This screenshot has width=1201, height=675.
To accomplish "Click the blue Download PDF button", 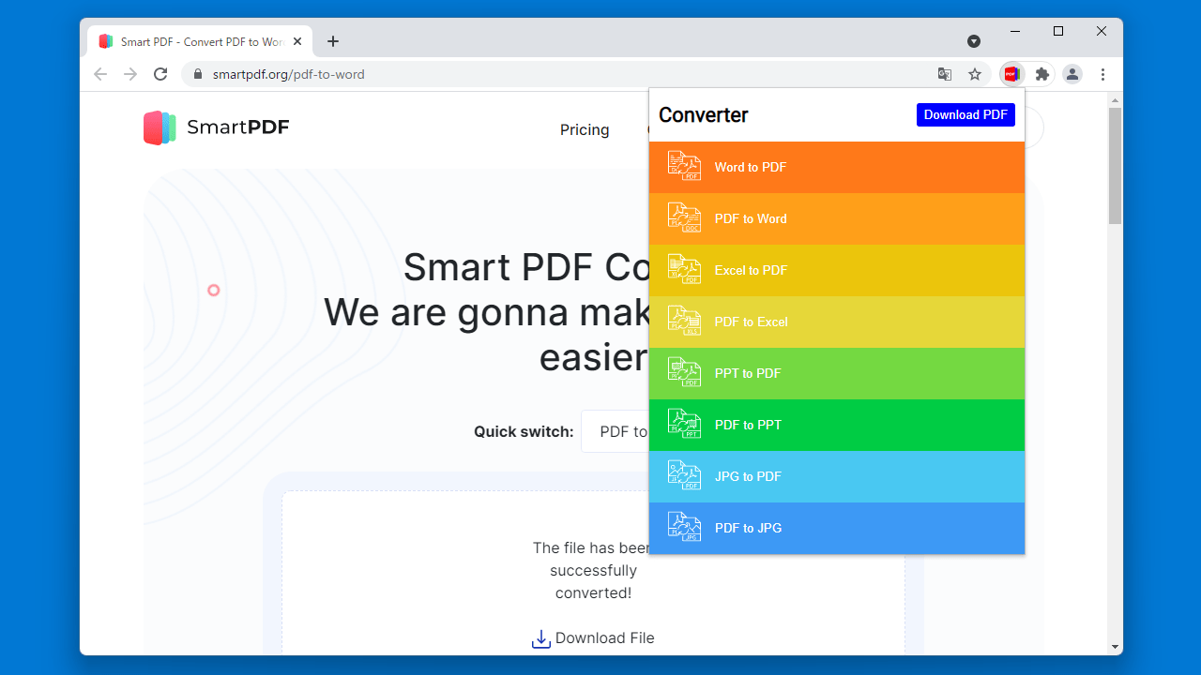I will point(965,114).
